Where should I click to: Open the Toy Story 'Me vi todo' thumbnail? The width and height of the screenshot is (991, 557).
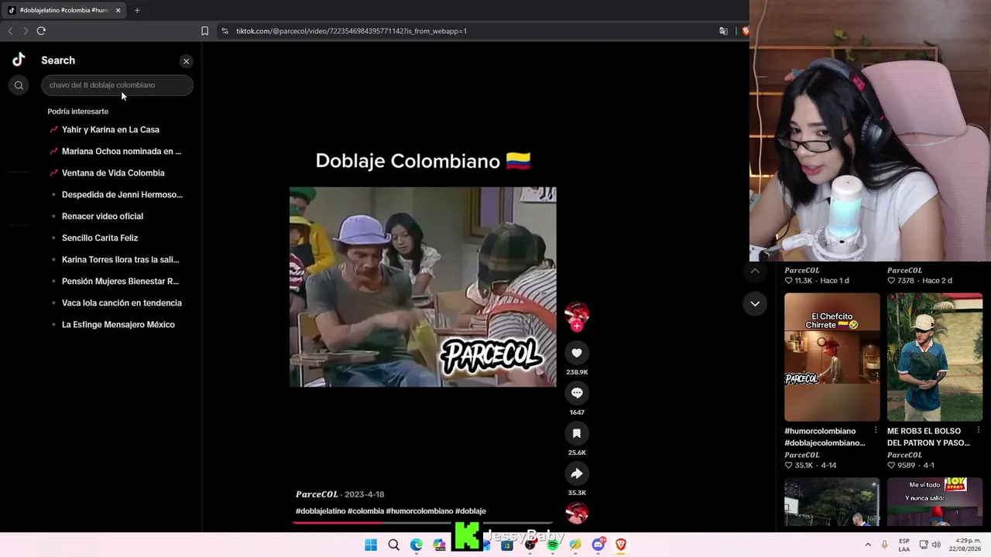[x=934, y=502]
